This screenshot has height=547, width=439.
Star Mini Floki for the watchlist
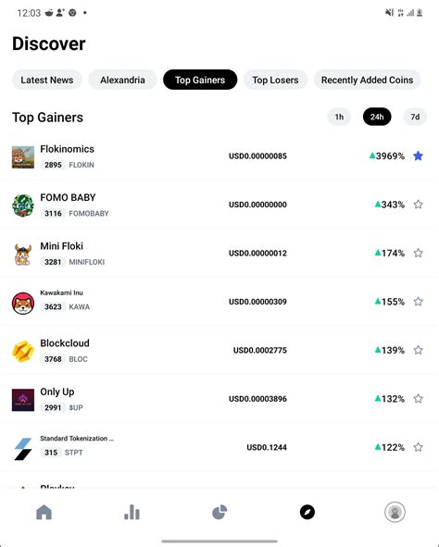(418, 253)
